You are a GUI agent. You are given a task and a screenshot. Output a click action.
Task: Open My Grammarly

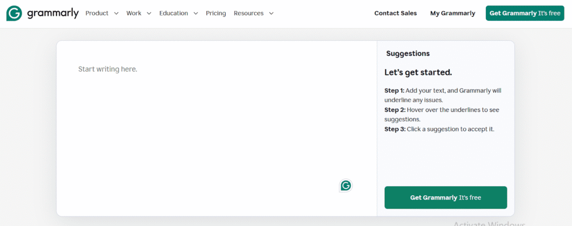[x=452, y=13]
